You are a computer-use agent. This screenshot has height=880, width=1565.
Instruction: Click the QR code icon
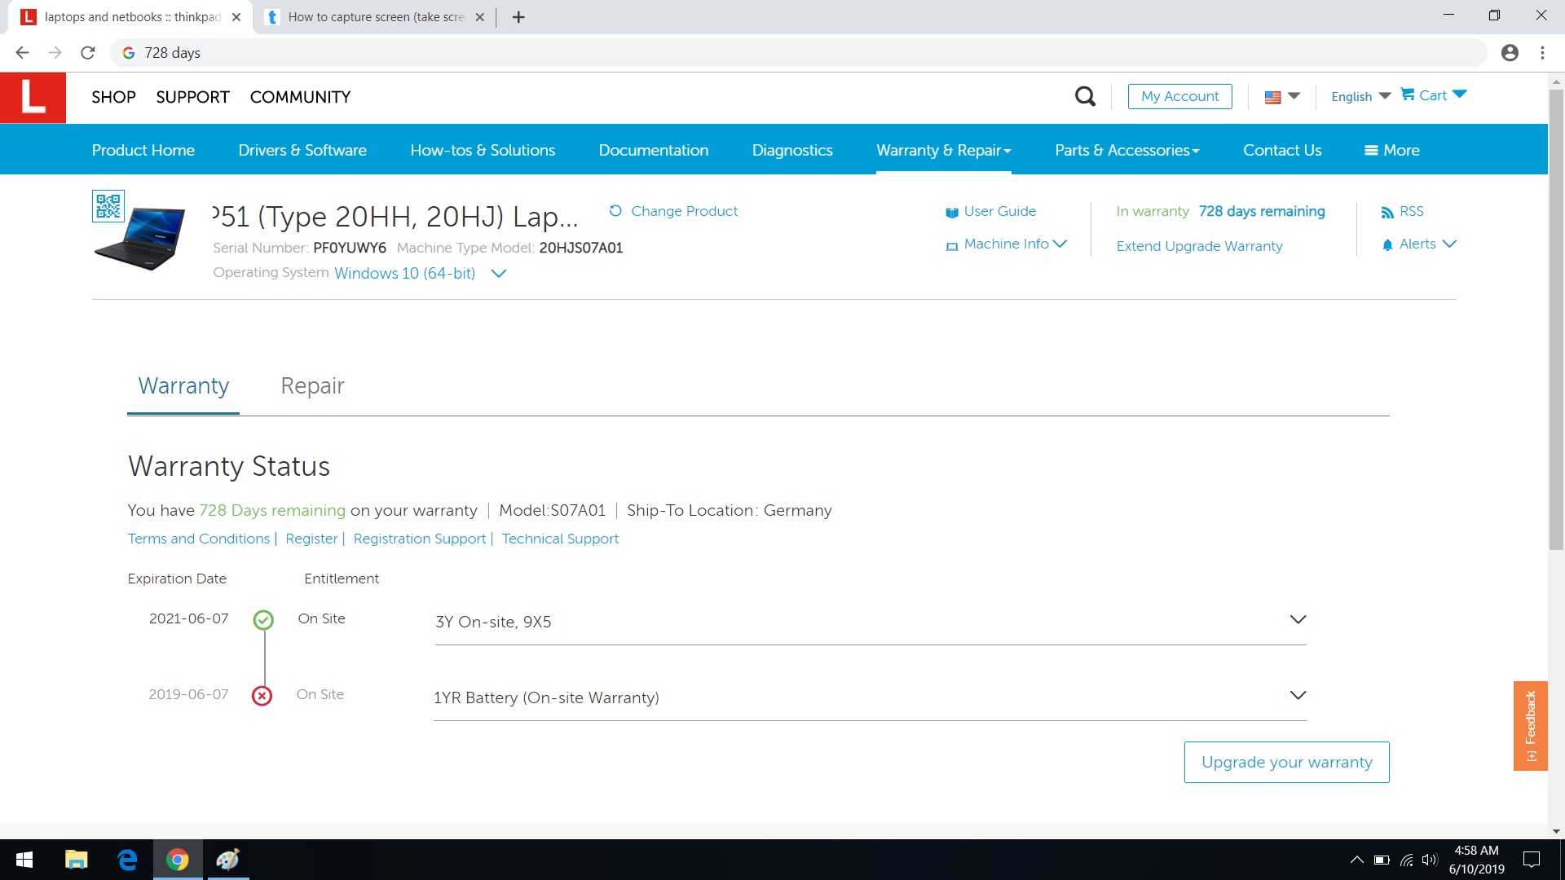(108, 206)
